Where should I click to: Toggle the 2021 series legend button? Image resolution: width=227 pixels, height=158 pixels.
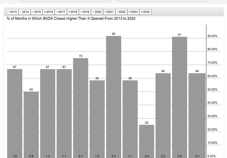point(109,12)
